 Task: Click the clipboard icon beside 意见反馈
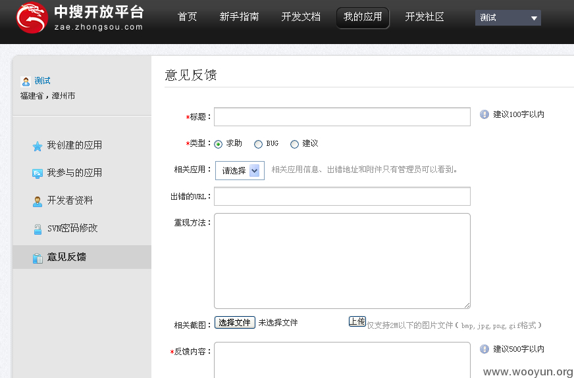pyautogui.click(x=38, y=258)
